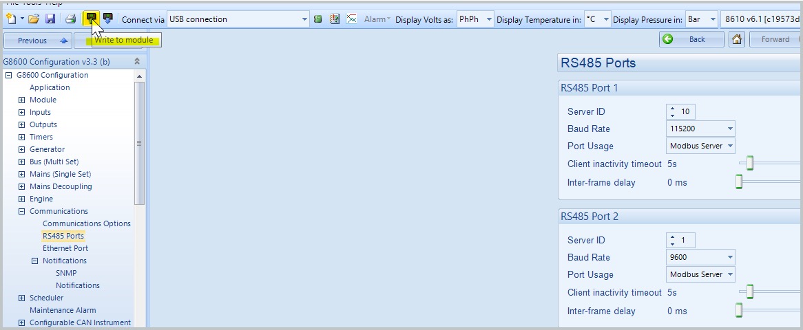Screen dimensions: 803x330
Task: Select Ethernet Port in the tree
Action: click(x=65, y=248)
